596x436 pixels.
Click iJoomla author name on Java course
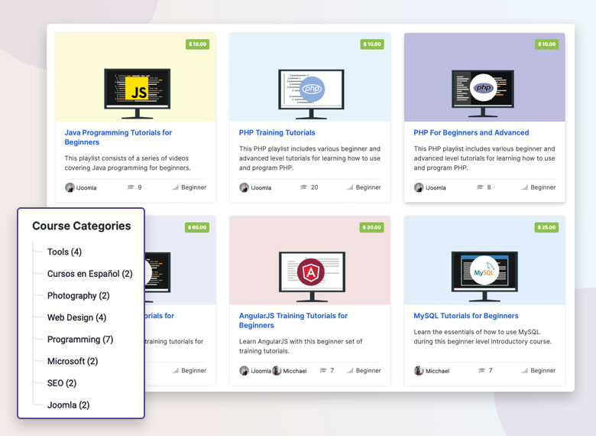86,188
